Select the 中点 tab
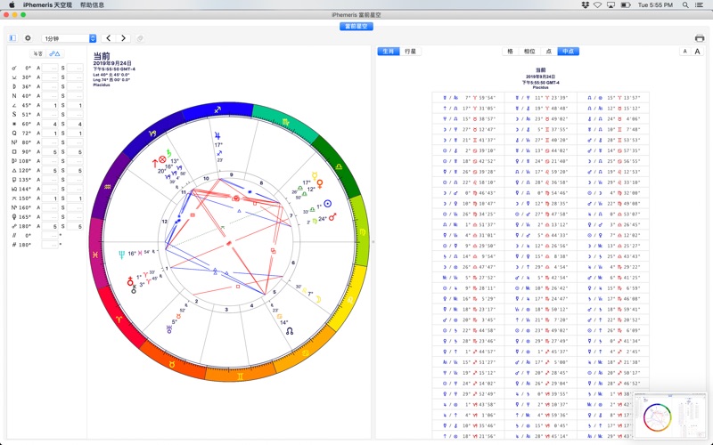The width and height of the screenshot is (713, 445). (x=568, y=52)
